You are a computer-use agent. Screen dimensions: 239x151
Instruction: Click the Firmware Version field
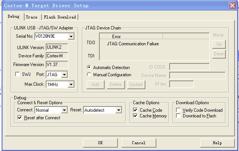(x=57, y=65)
